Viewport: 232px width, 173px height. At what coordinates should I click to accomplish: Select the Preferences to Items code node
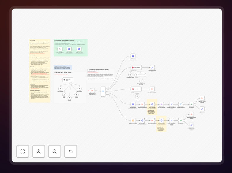pyautogui.click(x=133, y=121)
